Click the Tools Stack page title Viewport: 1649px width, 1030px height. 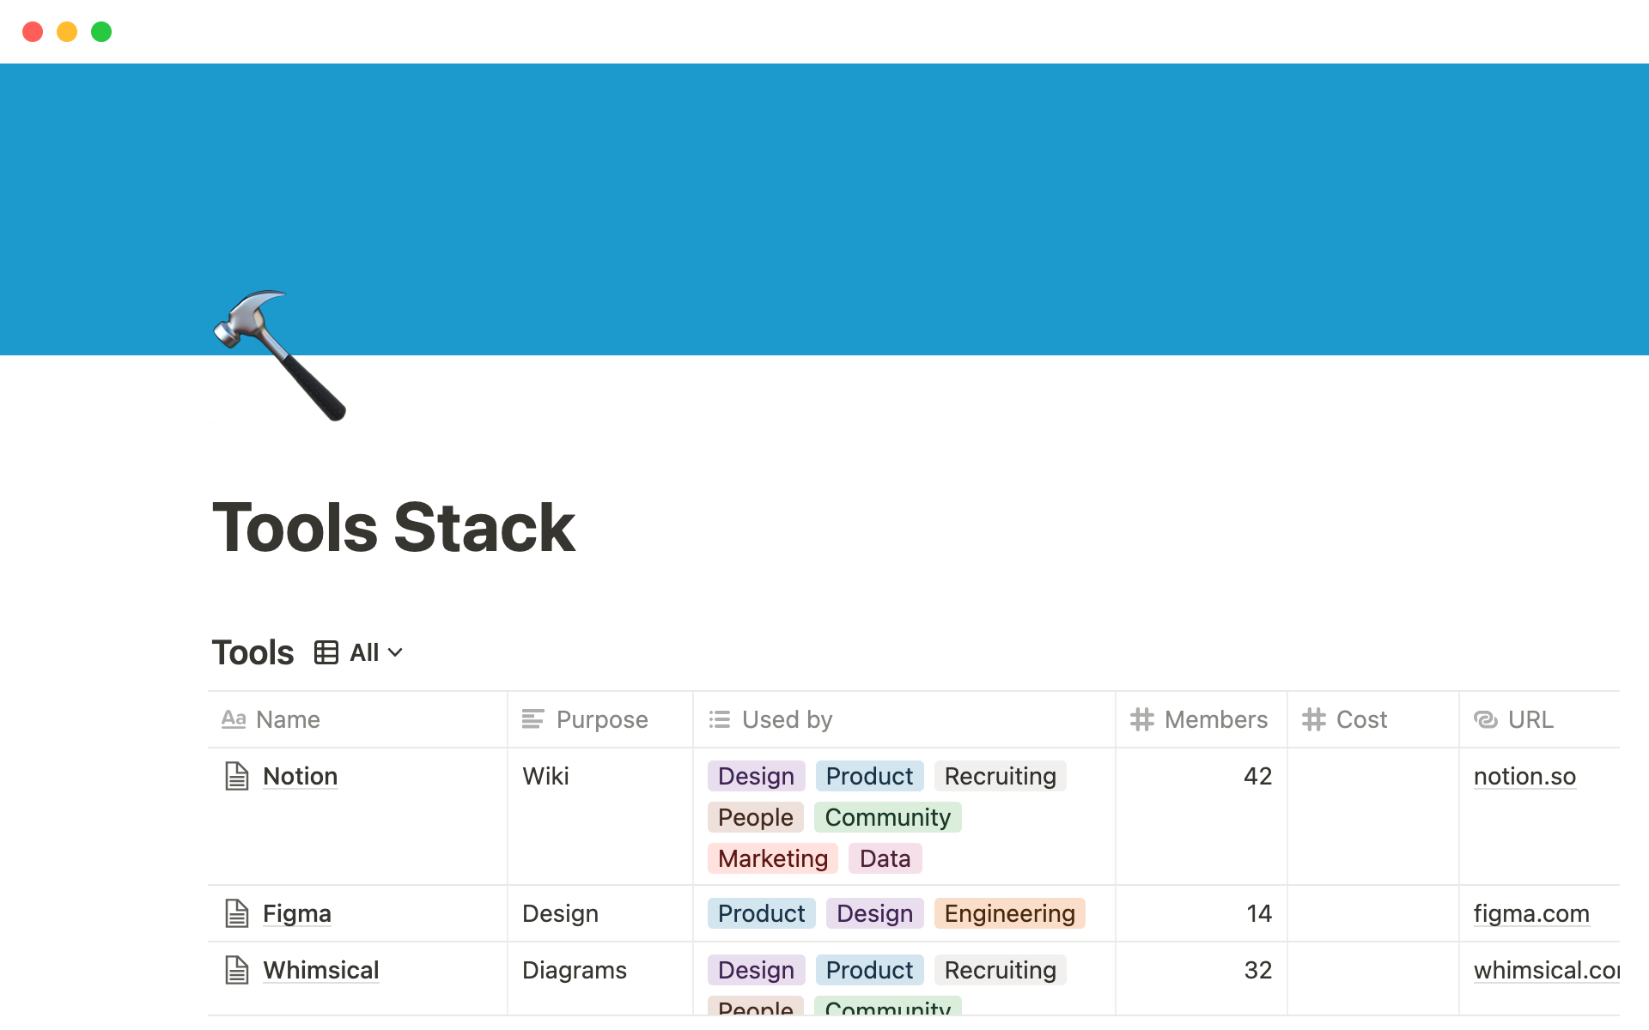point(393,527)
